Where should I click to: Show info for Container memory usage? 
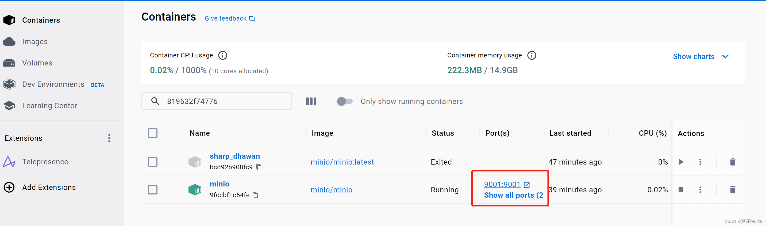click(532, 55)
